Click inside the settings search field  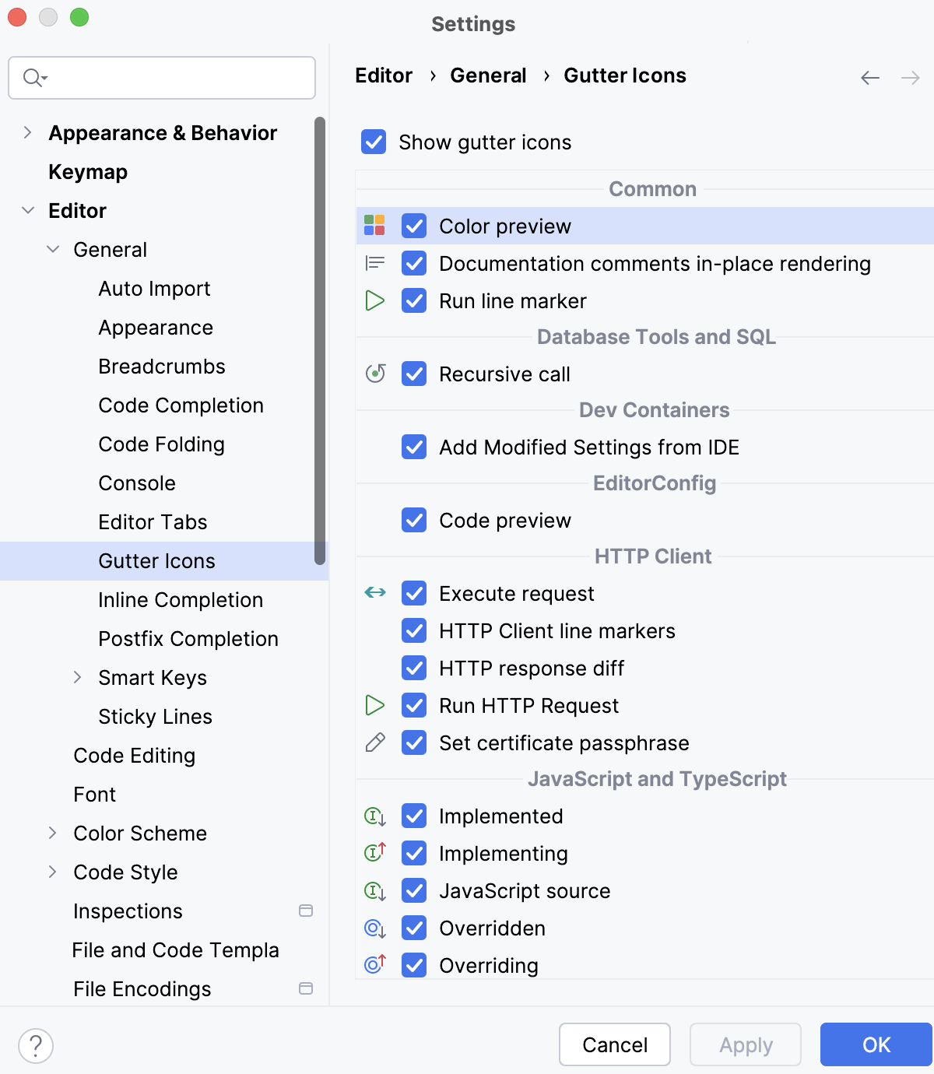161,78
